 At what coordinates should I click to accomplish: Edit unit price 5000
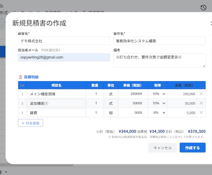coord(133,113)
